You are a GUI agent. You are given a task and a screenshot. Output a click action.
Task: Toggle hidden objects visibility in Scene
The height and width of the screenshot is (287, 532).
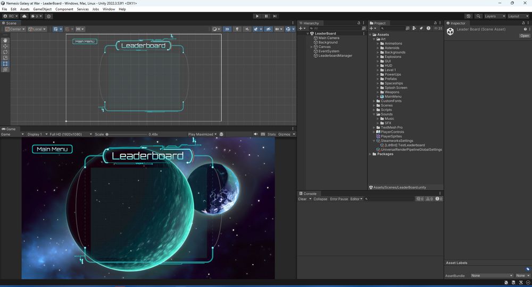[268, 29]
